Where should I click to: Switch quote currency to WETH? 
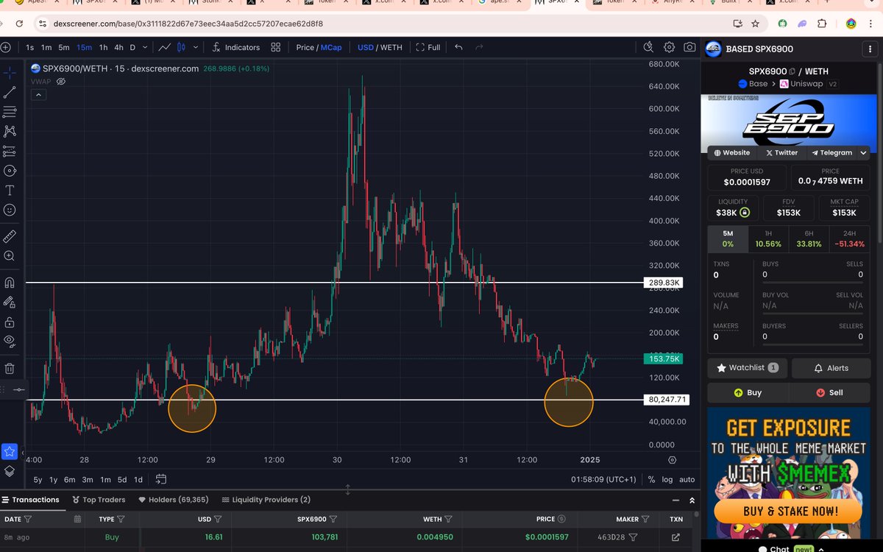(x=391, y=47)
